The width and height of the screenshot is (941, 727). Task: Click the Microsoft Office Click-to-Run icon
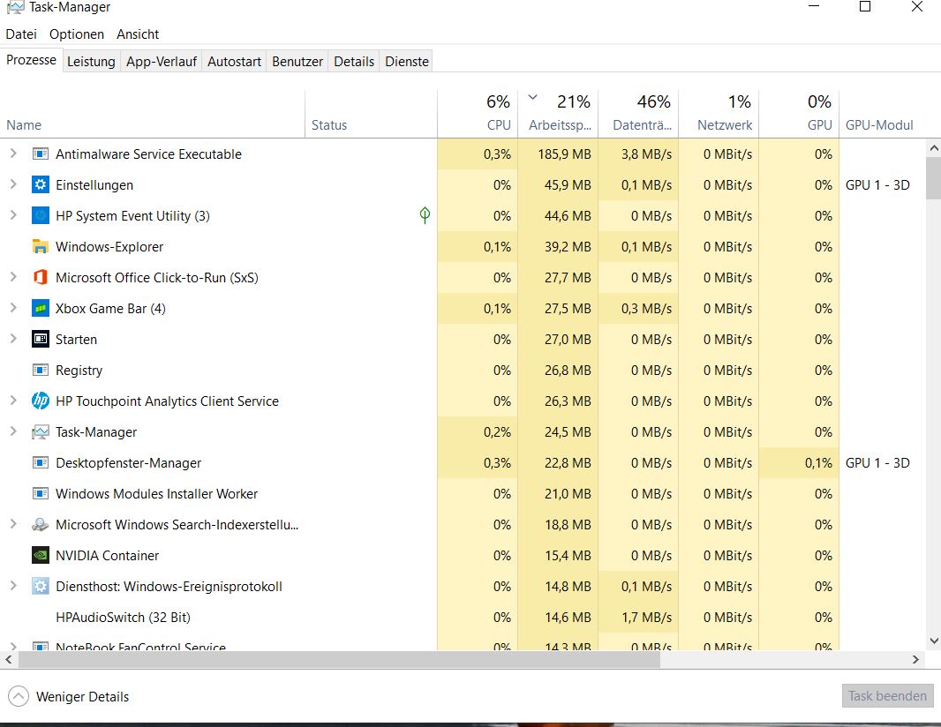(x=41, y=278)
